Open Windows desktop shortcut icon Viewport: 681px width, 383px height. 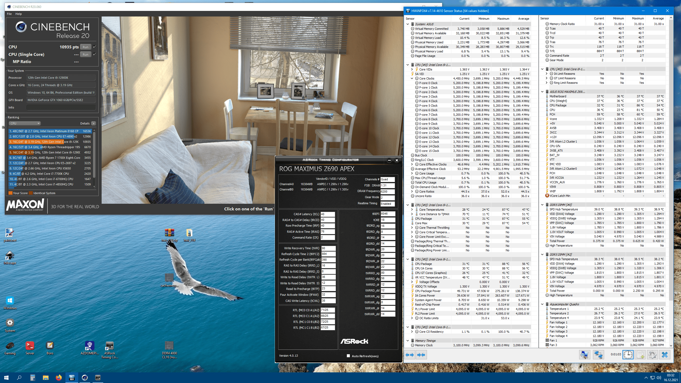10,303
